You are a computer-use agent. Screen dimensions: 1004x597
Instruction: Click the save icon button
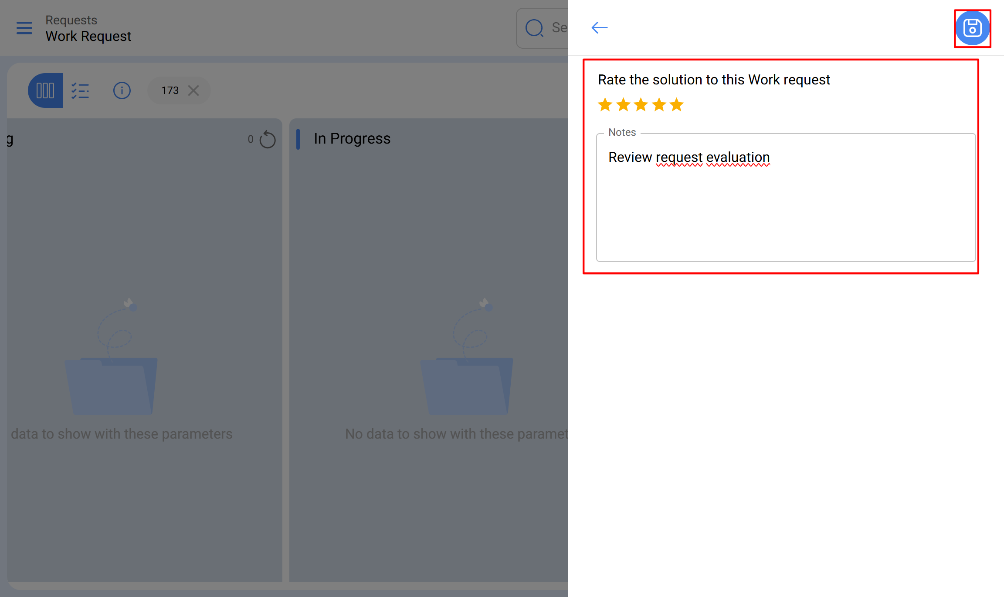[x=972, y=28]
